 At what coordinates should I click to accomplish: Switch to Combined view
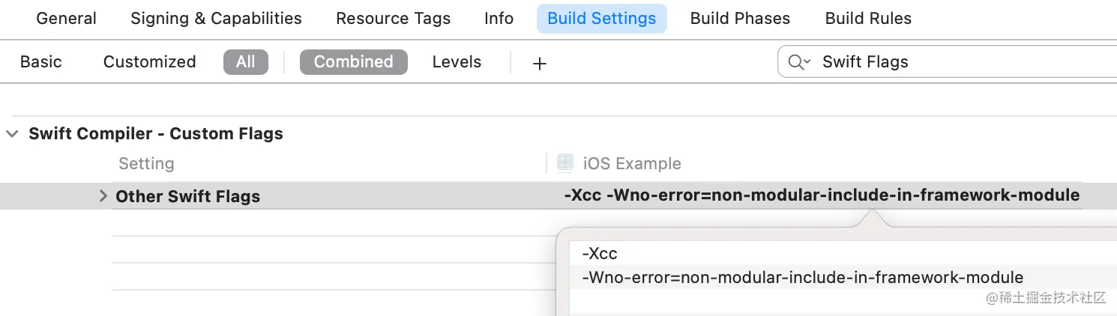coord(353,62)
